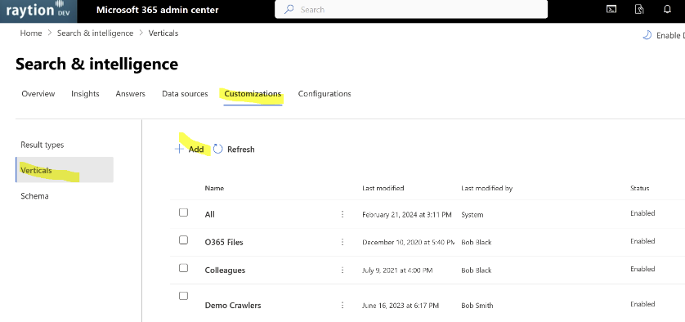Switch to the Data sources tab
The image size is (685, 322).
185,93
